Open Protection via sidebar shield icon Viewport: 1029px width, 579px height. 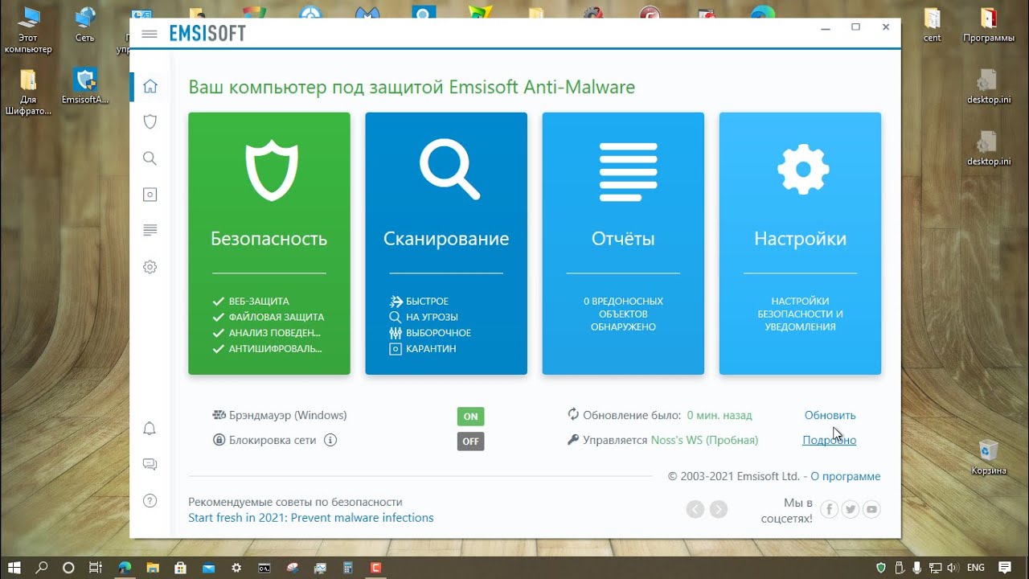(150, 122)
